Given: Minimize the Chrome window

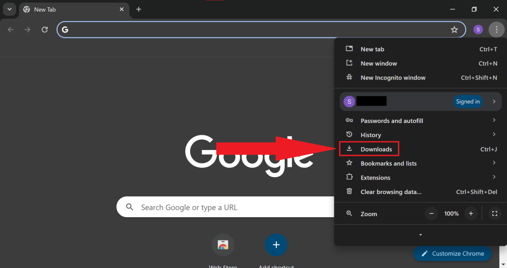Looking at the screenshot, I should (x=453, y=9).
